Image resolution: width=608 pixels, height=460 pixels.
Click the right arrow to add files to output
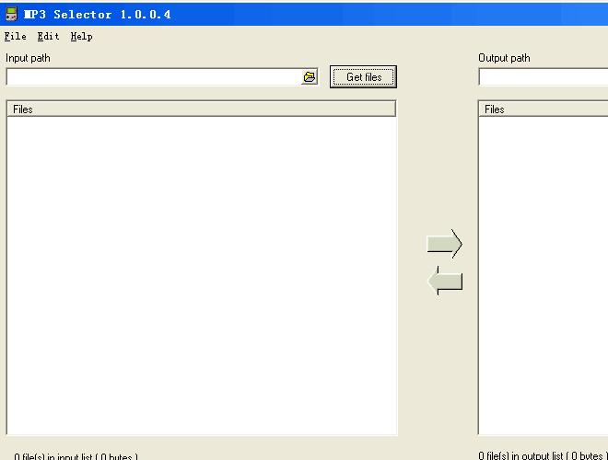444,244
